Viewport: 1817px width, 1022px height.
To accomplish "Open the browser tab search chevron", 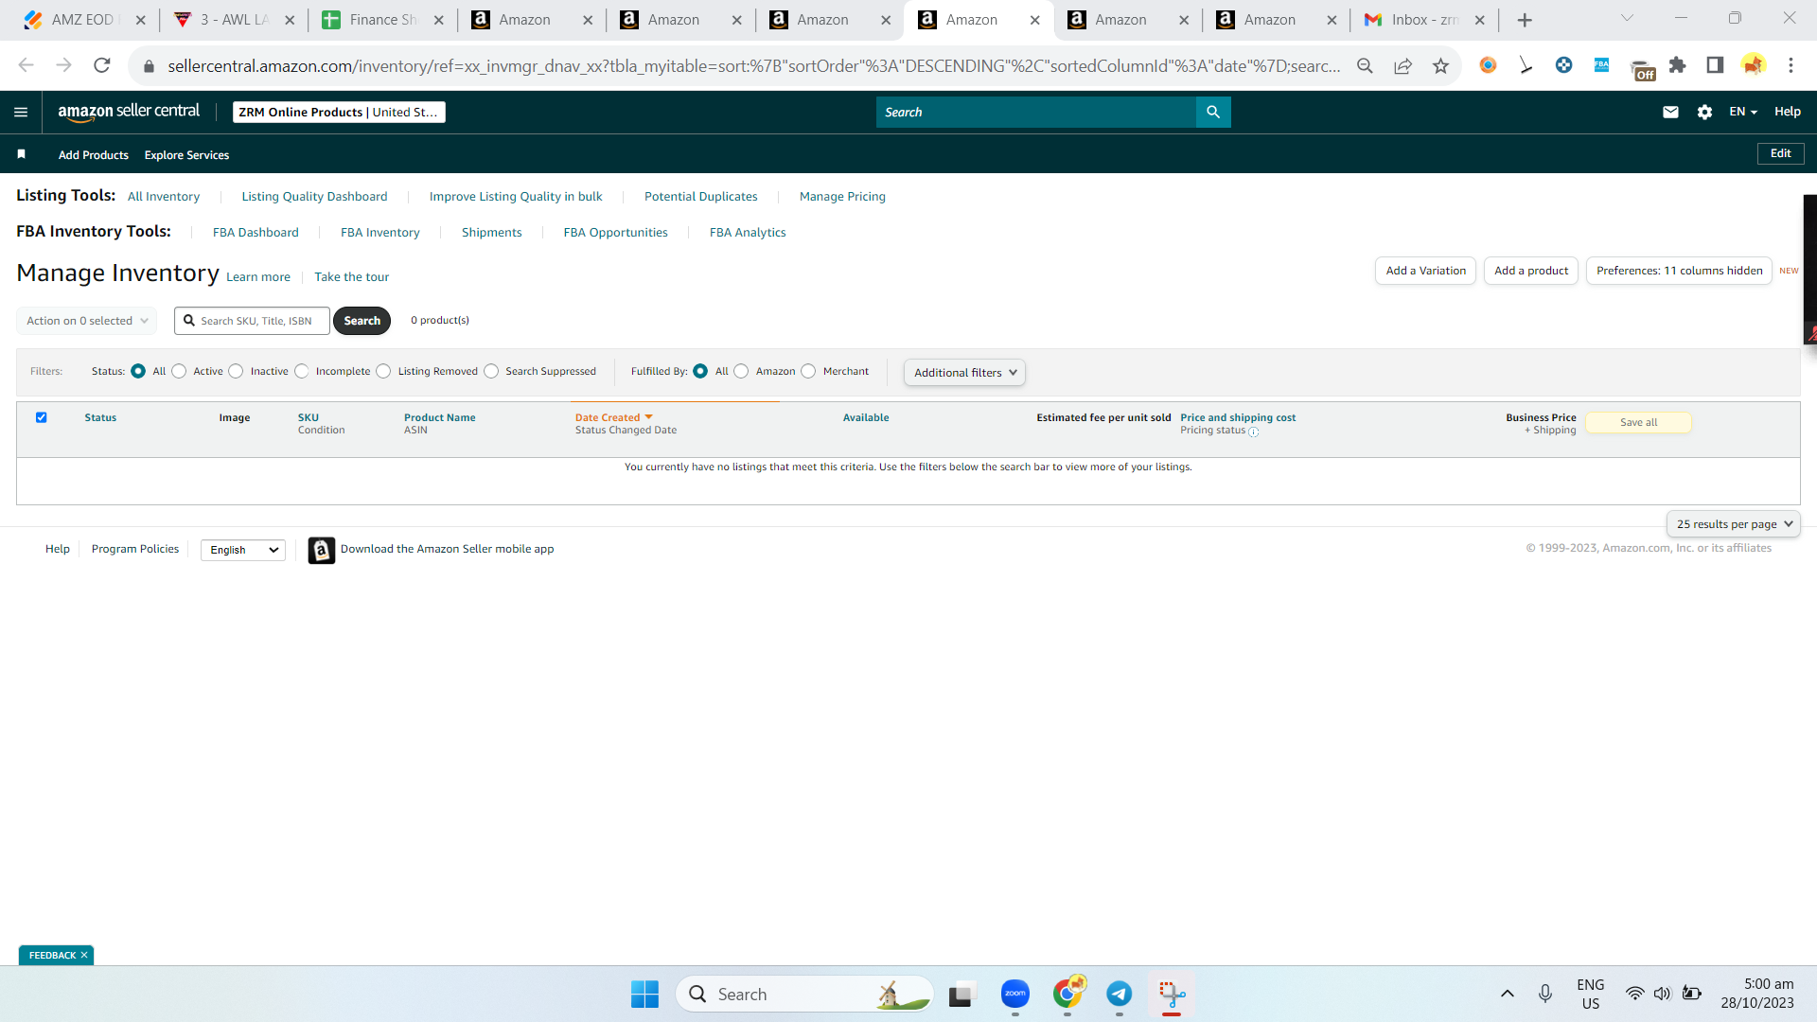I will [x=1627, y=18].
